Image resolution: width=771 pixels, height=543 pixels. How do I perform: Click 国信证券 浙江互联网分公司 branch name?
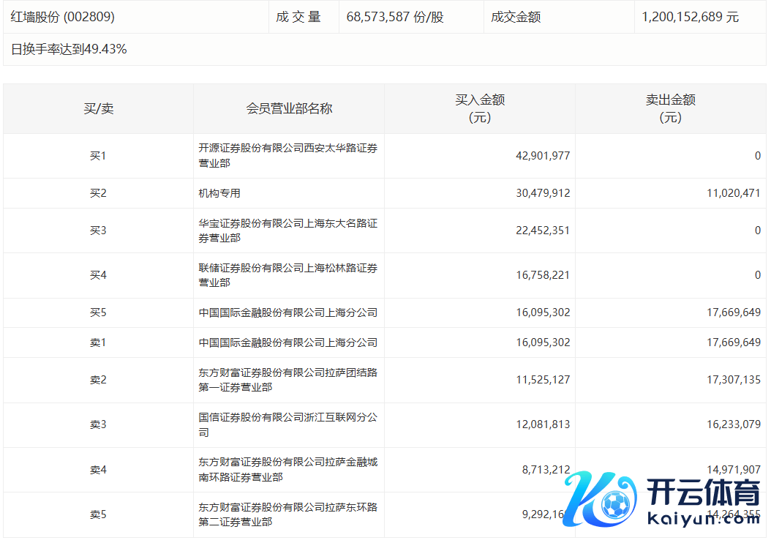coord(287,424)
